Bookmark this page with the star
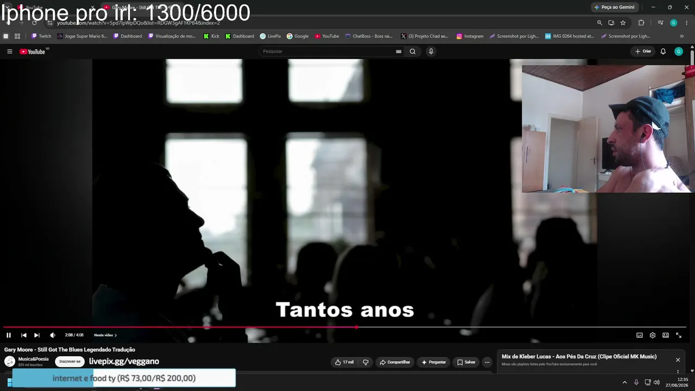695x391 pixels. coord(623,23)
